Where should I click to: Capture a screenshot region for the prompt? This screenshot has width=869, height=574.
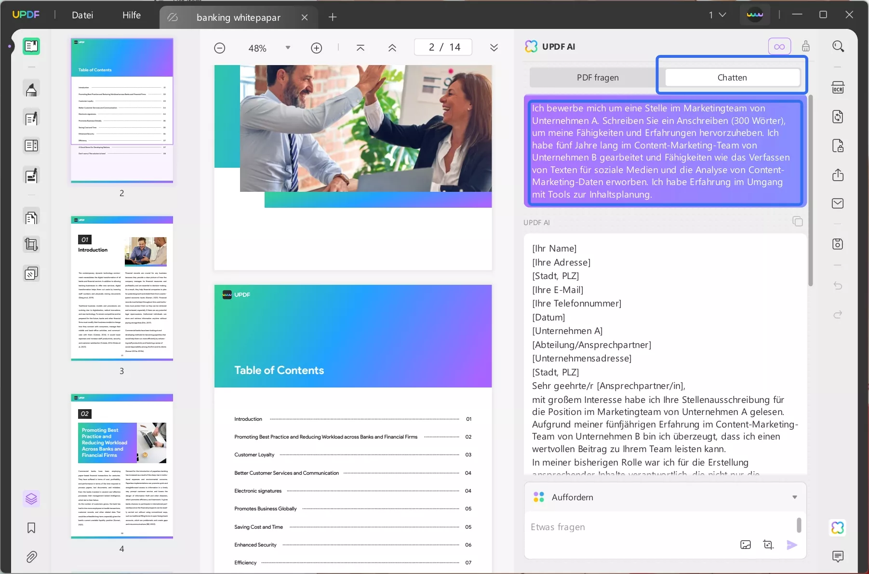click(769, 545)
